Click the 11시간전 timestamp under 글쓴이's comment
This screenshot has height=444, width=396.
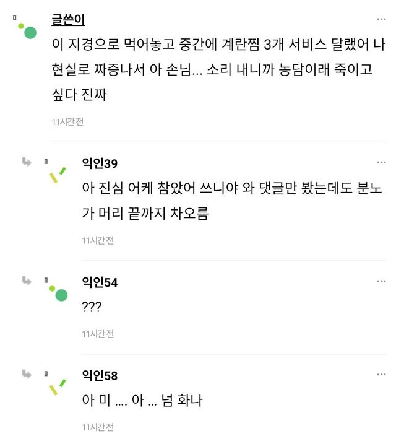(x=67, y=122)
